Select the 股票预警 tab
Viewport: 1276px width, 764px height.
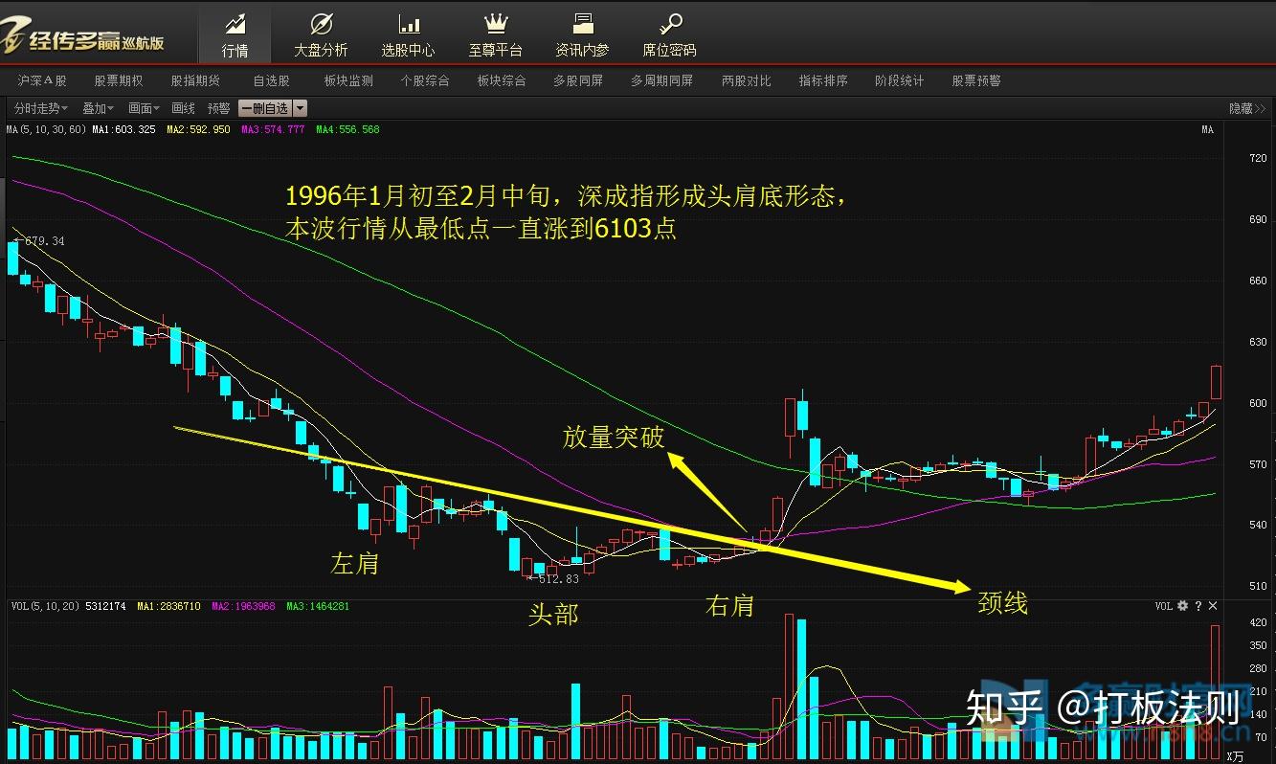point(976,81)
